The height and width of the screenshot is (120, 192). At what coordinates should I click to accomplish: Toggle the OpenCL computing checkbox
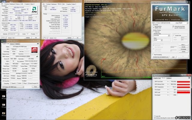(x=11, y=83)
